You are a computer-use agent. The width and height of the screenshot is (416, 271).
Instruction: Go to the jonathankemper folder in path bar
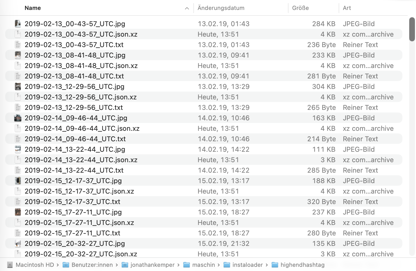pyautogui.click(x=152, y=265)
